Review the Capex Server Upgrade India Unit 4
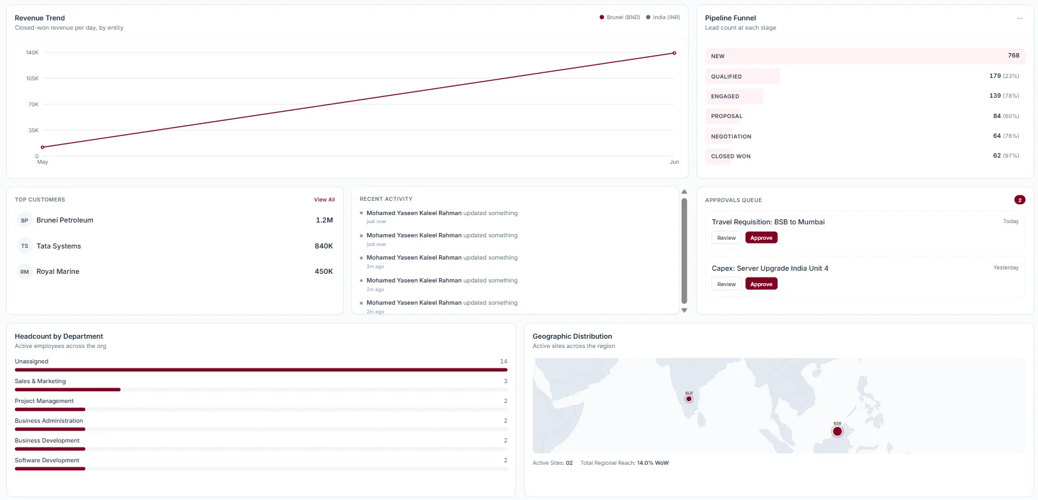 pos(726,284)
